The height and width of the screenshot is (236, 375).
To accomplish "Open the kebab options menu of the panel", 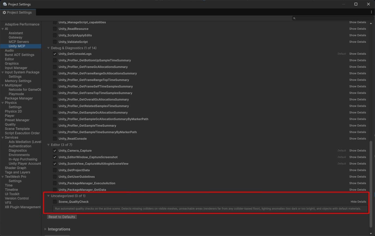I will [x=371, y=12].
